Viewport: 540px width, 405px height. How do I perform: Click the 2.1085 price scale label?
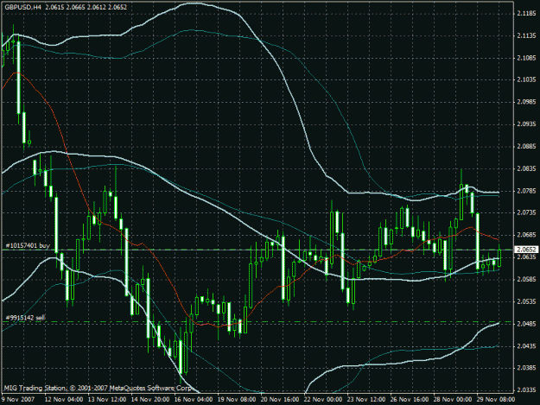pos(526,58)
